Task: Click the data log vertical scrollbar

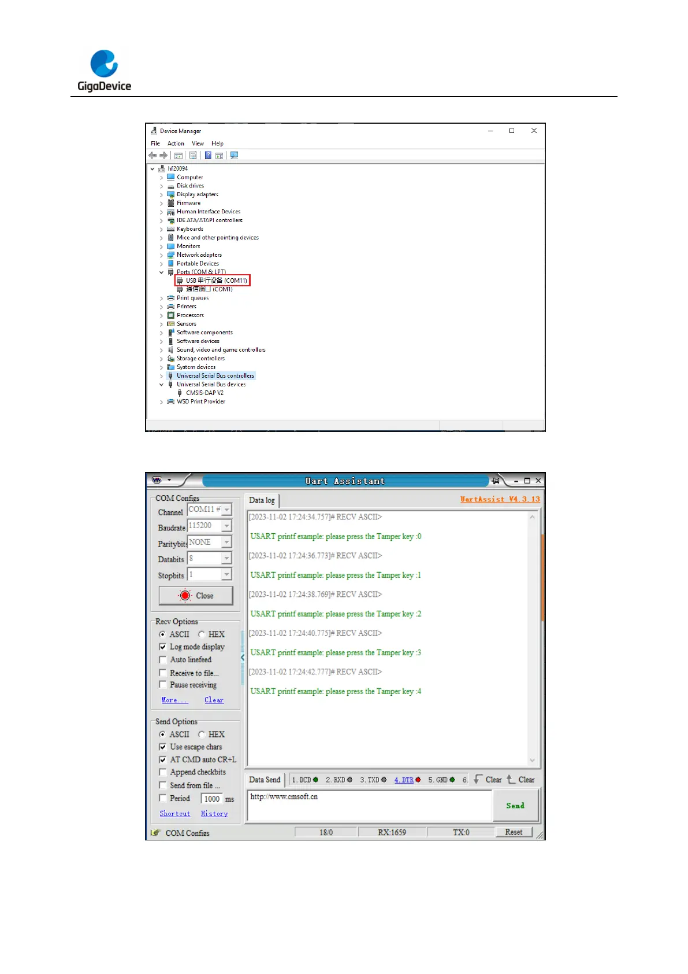Action: (532, 638)
